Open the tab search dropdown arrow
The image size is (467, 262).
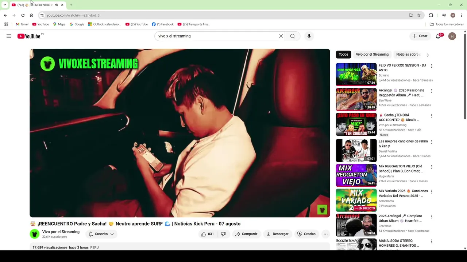(5, 5)
